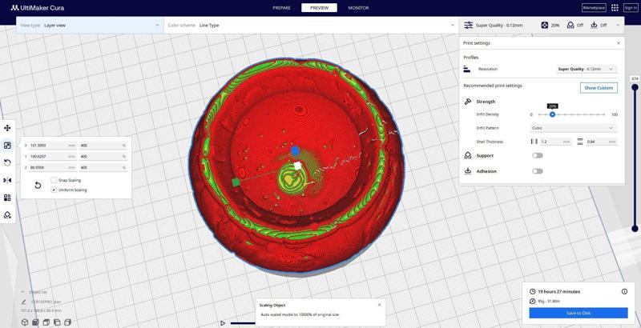Click the material usage 95g icon
This screenshot has height=328, width=641.
coord(532,301)
